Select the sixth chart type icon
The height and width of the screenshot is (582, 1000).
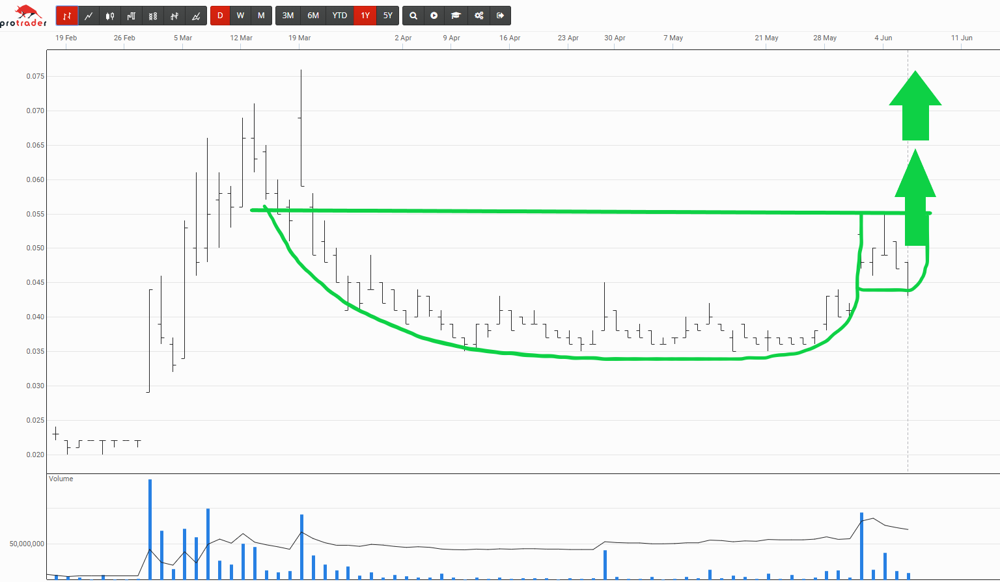(x=174, y=16)
